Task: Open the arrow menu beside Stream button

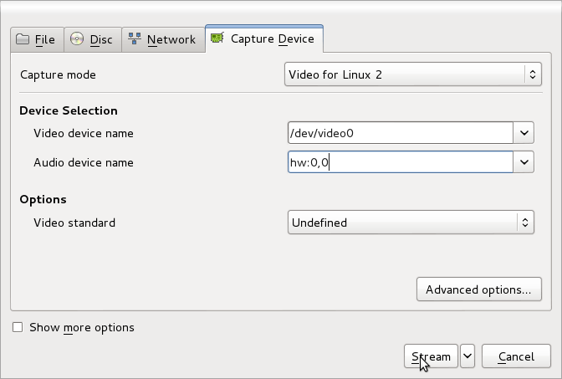Action: [x=467, y=356]
